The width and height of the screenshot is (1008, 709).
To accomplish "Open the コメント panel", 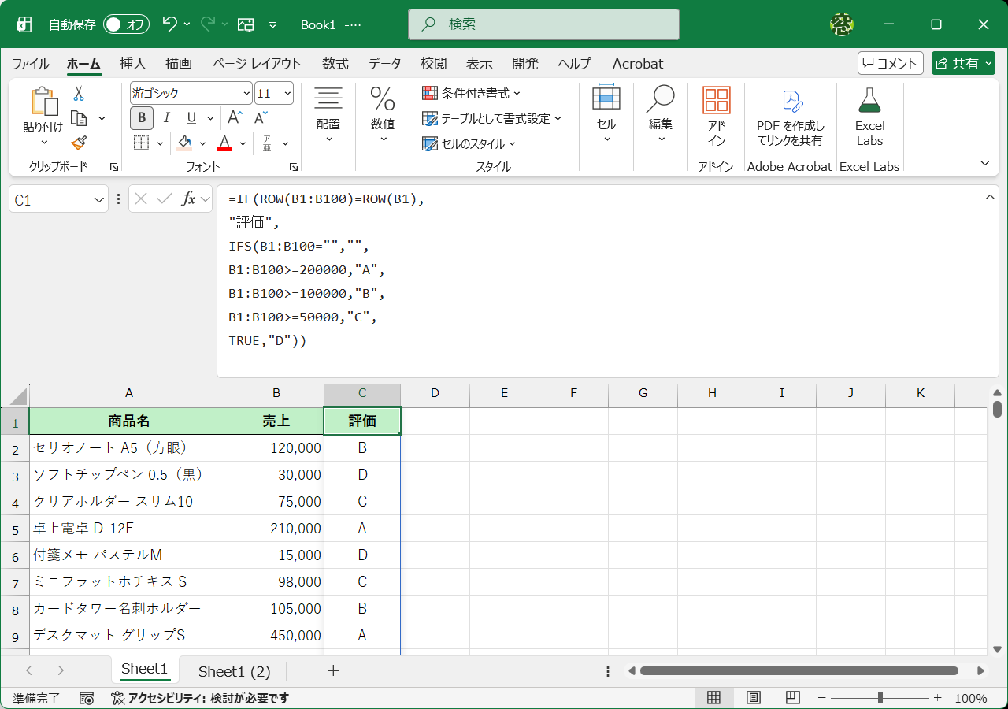I will point(890,63).
